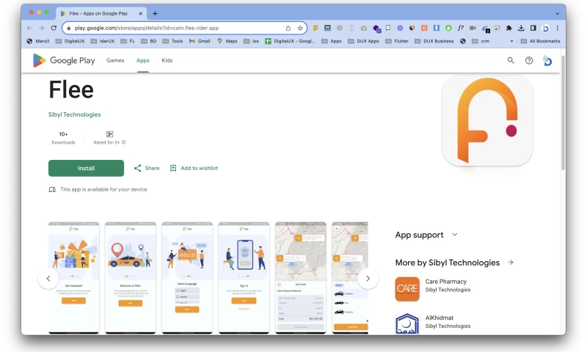The image size is (587, 352).
Task: Switch to the Games tab
Action: pos(115,61)
